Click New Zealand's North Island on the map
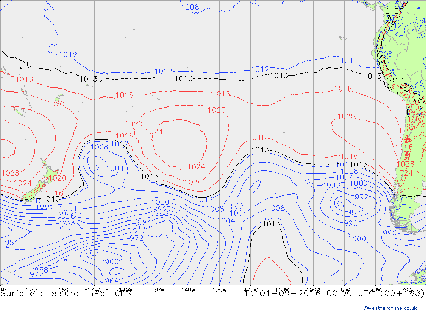Image resolution: width=426 pixels, height=312 pixels. pos(51,172)
